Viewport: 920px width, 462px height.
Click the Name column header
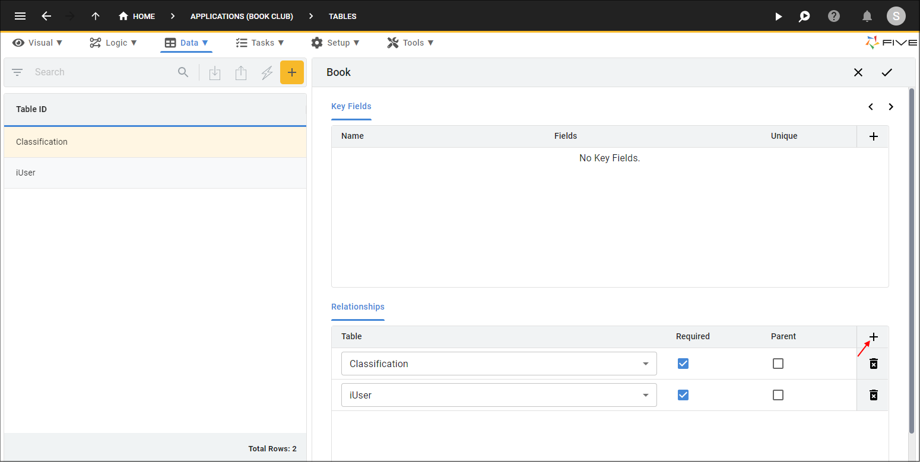point(353,136)
